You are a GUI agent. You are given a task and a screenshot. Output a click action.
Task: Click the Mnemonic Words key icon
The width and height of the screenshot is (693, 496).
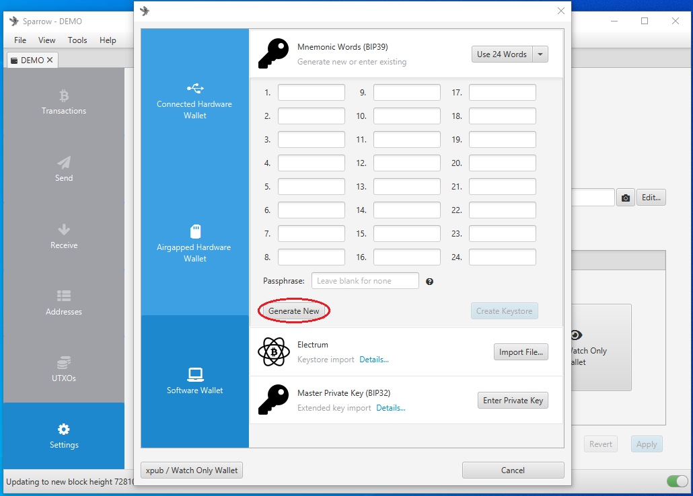pos(274,54)
